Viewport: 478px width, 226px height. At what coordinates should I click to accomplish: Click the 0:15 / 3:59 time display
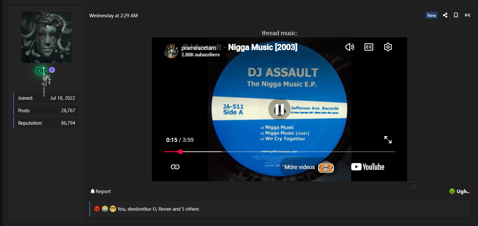pos(180,140)
